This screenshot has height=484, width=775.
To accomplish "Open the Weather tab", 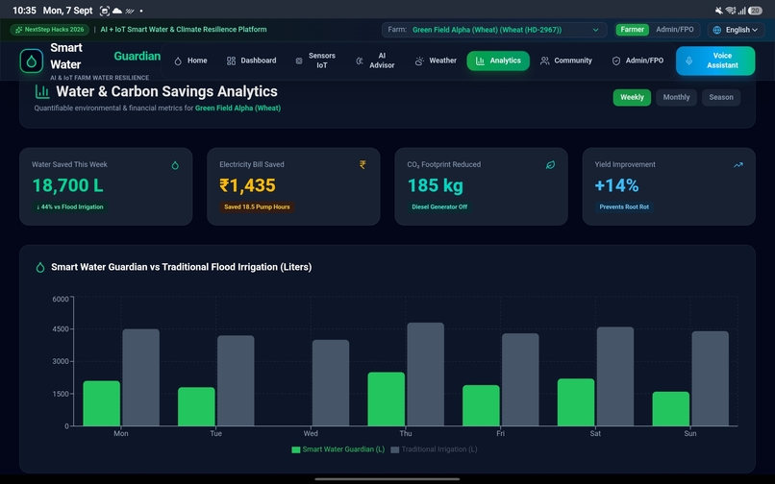I will coord(436,60).
